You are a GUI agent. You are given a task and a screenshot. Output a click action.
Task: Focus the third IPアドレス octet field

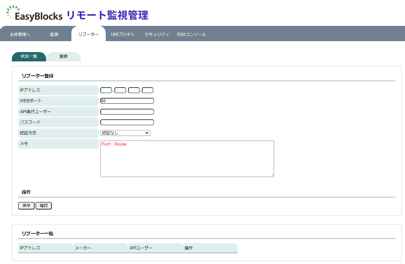tap(134, 90)
